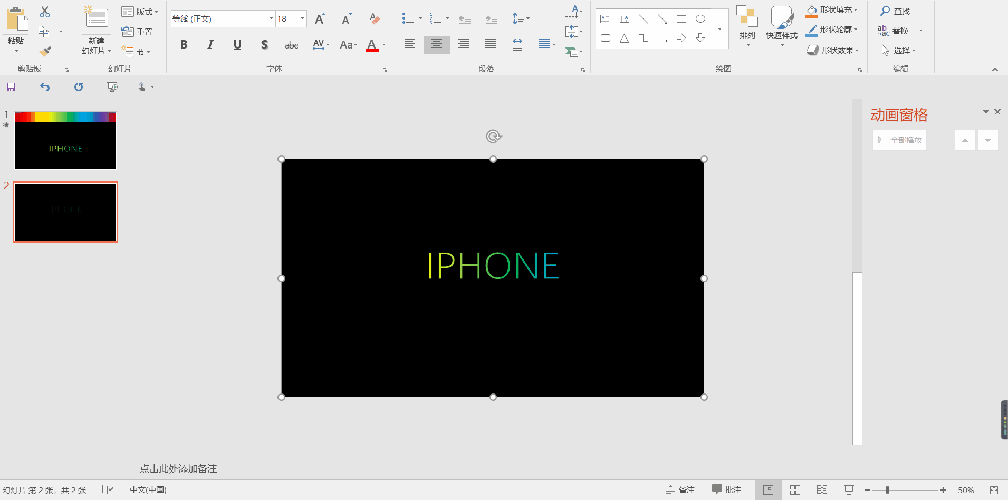Expand the 节 section dropdown
The image size is (1008, 500).
[136, 52]
